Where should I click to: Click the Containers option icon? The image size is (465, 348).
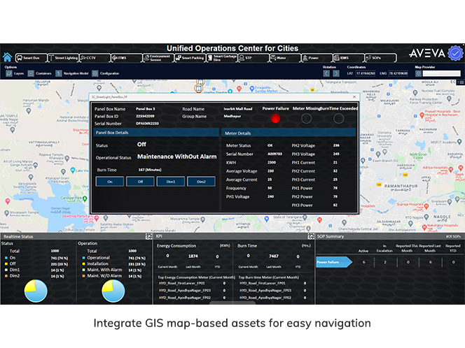tap(31, 73)
